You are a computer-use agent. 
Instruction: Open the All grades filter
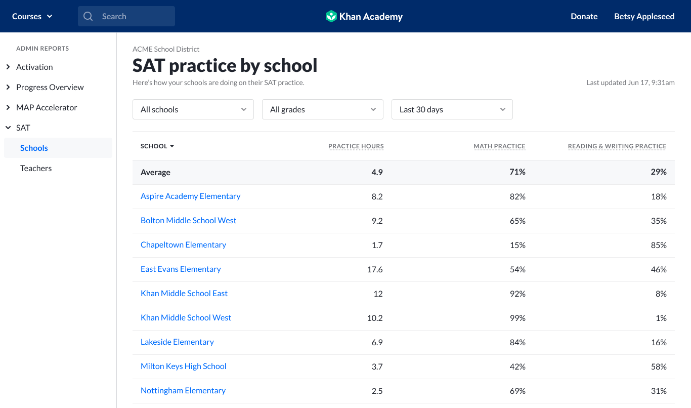pyautogui.click(x=322, y=109)
